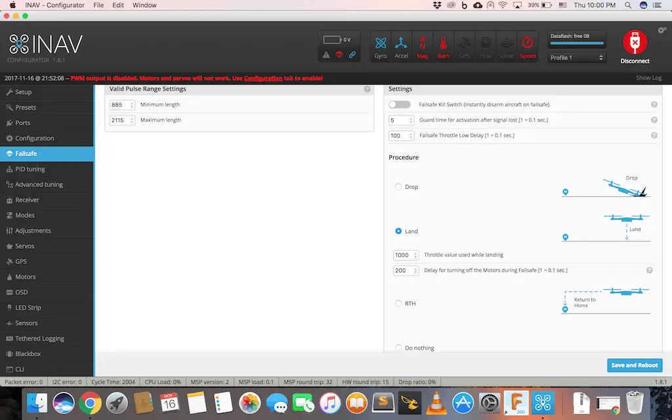This screenshot has height=420, width=672.
Task: Click Show Log link
Action: [648, 77]
